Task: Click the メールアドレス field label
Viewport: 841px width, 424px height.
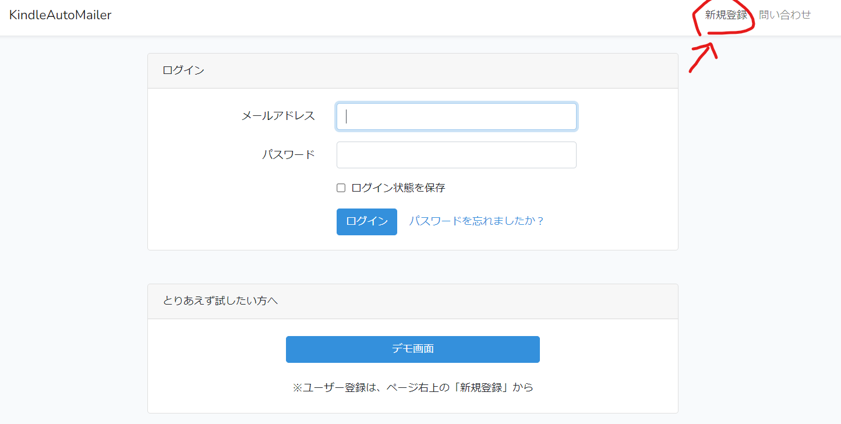Action: [278, 116]
